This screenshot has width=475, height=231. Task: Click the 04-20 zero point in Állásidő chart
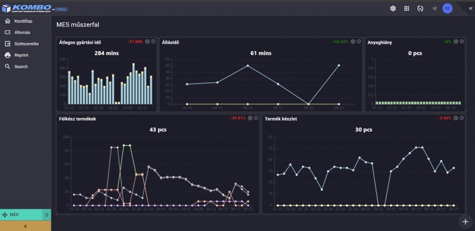point(308,104)
